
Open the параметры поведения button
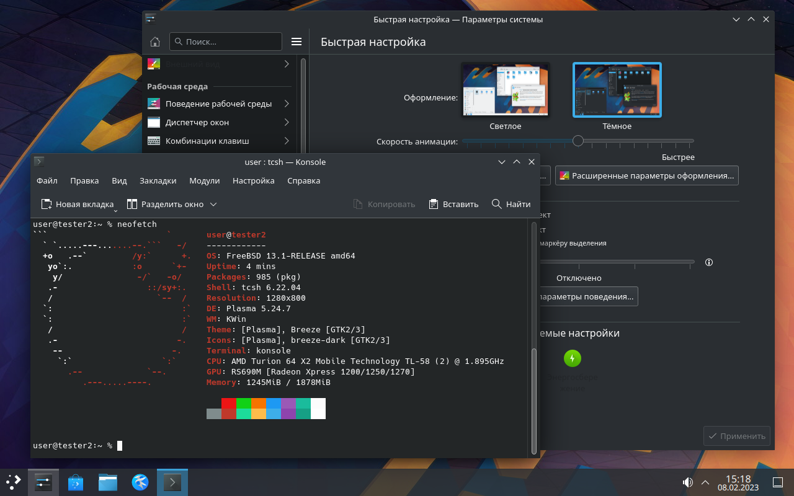click(x=588, y=296)
